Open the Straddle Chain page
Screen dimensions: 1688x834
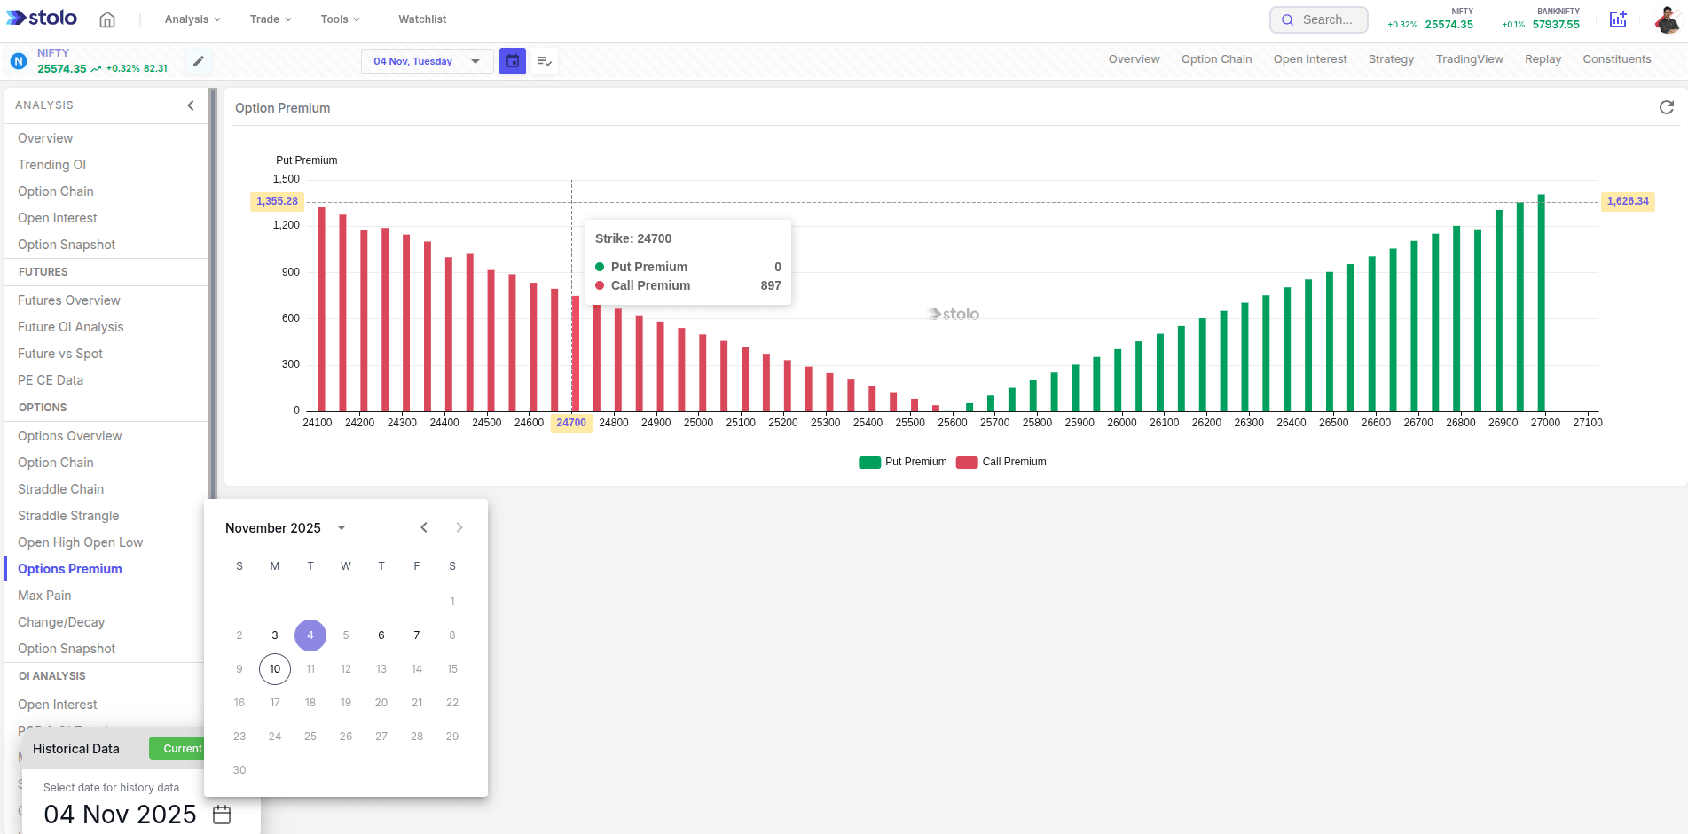60,488
